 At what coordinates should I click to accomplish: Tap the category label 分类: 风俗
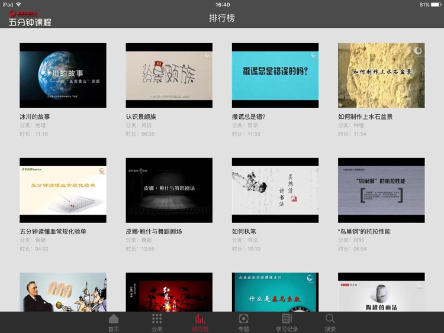[139, 125]
